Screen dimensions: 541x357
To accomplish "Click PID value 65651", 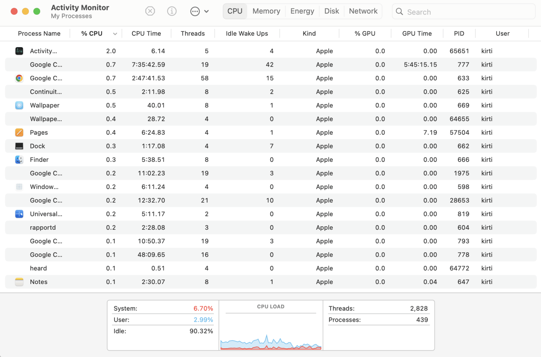I will (x=459, y=51).
